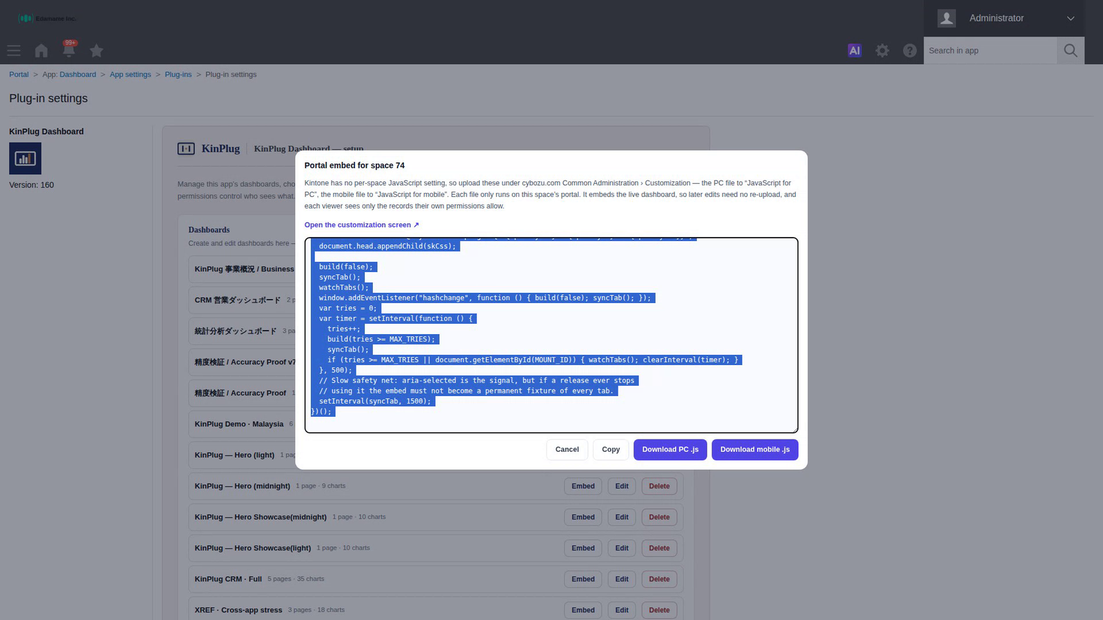Open the hamburger navigation menu icon
This screenshot has height=620, width=1103.
pyautogui.click(x=14, y=51)
